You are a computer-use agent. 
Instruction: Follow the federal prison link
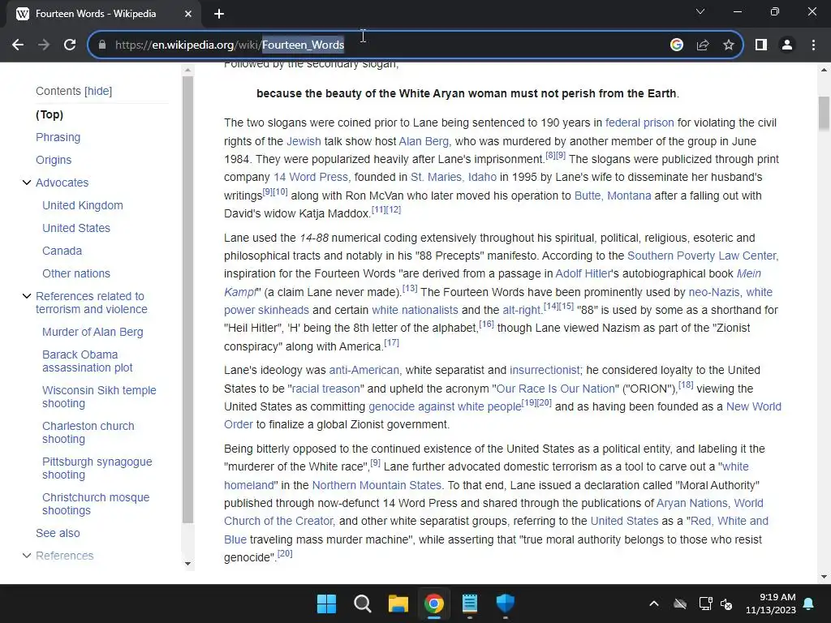639,123
